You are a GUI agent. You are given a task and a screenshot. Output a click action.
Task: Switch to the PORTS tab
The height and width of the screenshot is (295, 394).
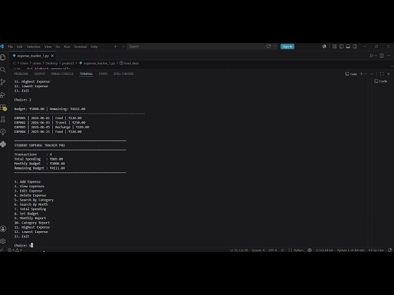click(x=103, y=74)
